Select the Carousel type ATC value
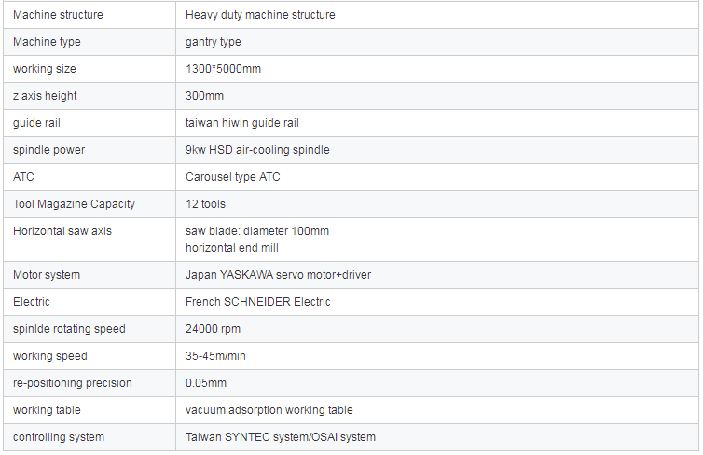The width and height of the screenshot is (703, 455). click(233, 177)
